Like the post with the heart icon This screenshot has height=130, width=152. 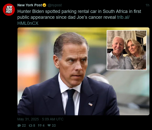[49, 125]
